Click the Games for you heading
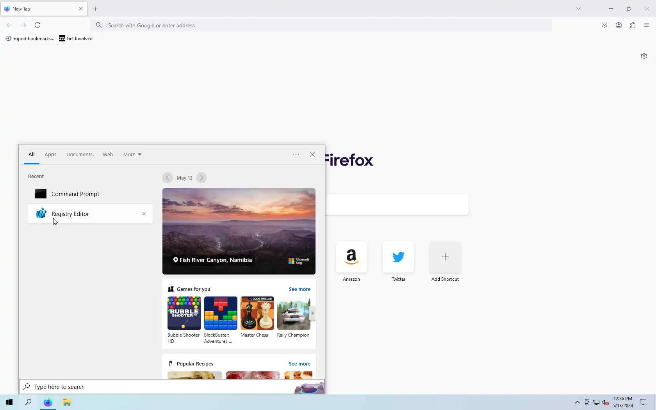The image size is (656, 410). click(x=194, y=289)
